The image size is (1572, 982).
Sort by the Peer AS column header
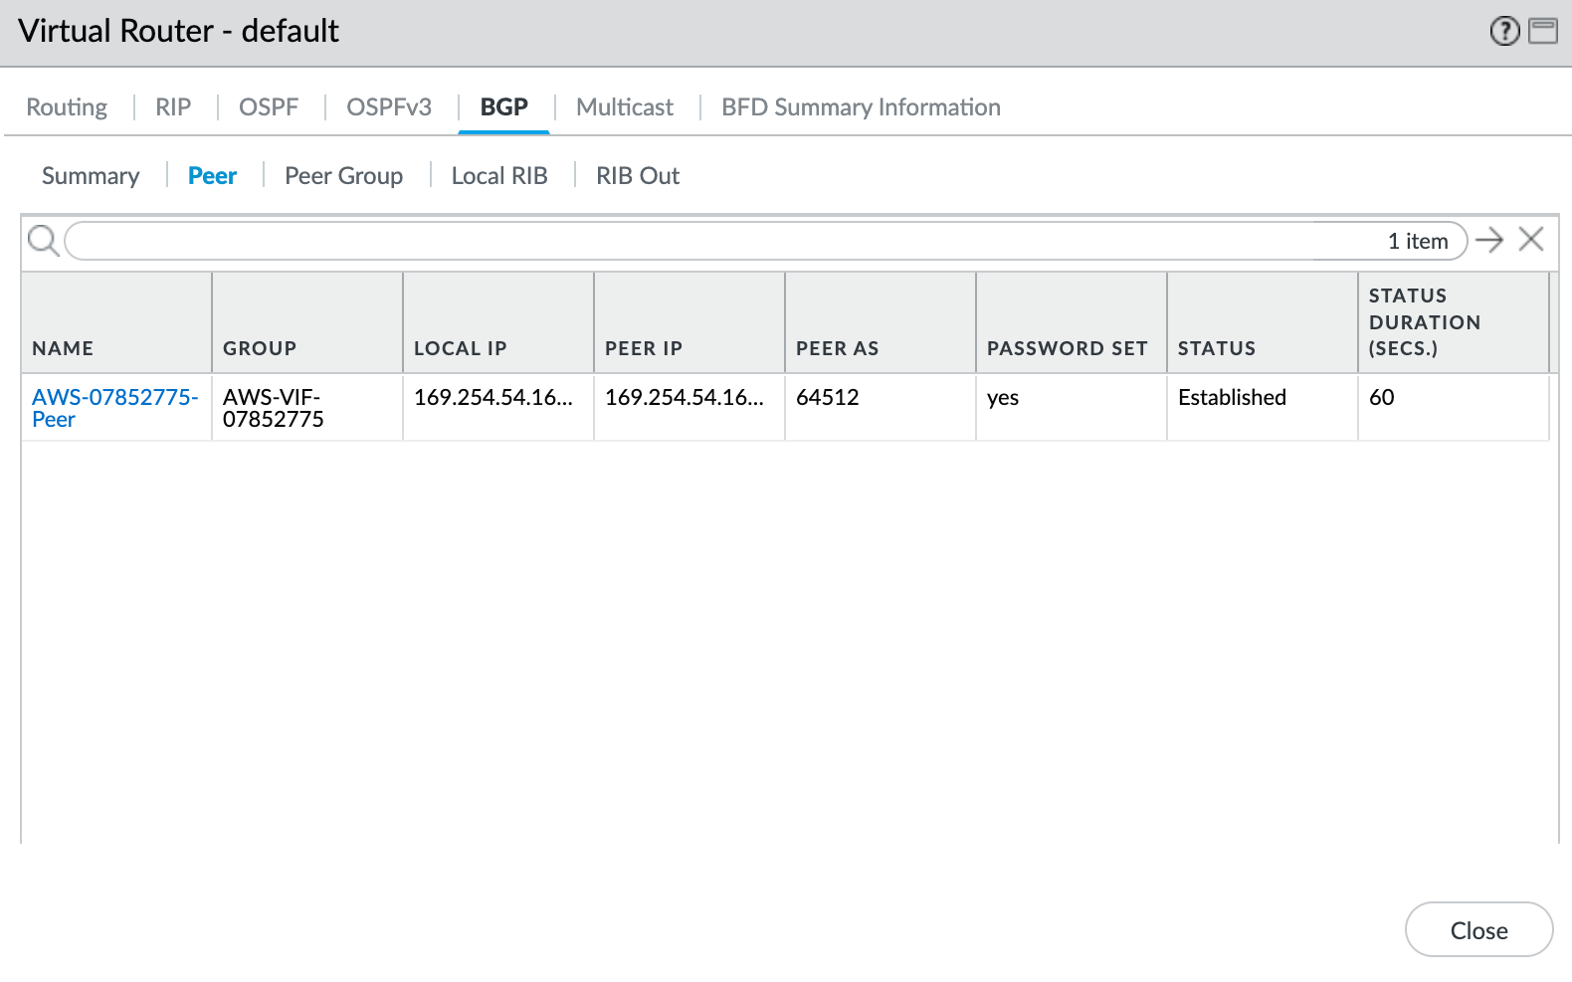point(837,348)
